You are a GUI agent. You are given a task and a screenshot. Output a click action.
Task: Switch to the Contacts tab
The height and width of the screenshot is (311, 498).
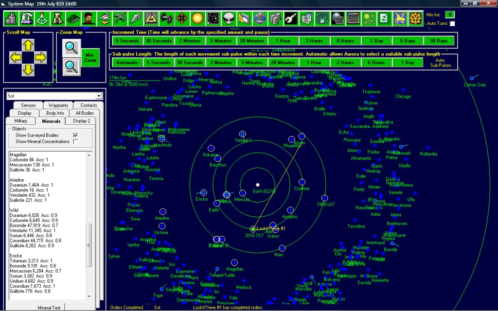click(89, 105)
